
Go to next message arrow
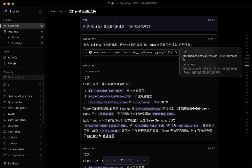coord(137,160)
